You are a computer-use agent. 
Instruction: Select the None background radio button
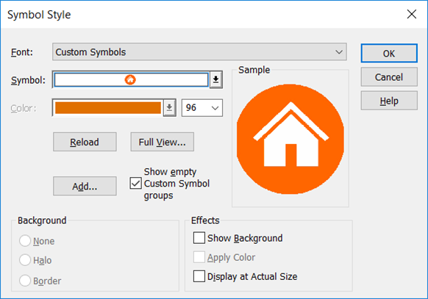coord(25,241)
